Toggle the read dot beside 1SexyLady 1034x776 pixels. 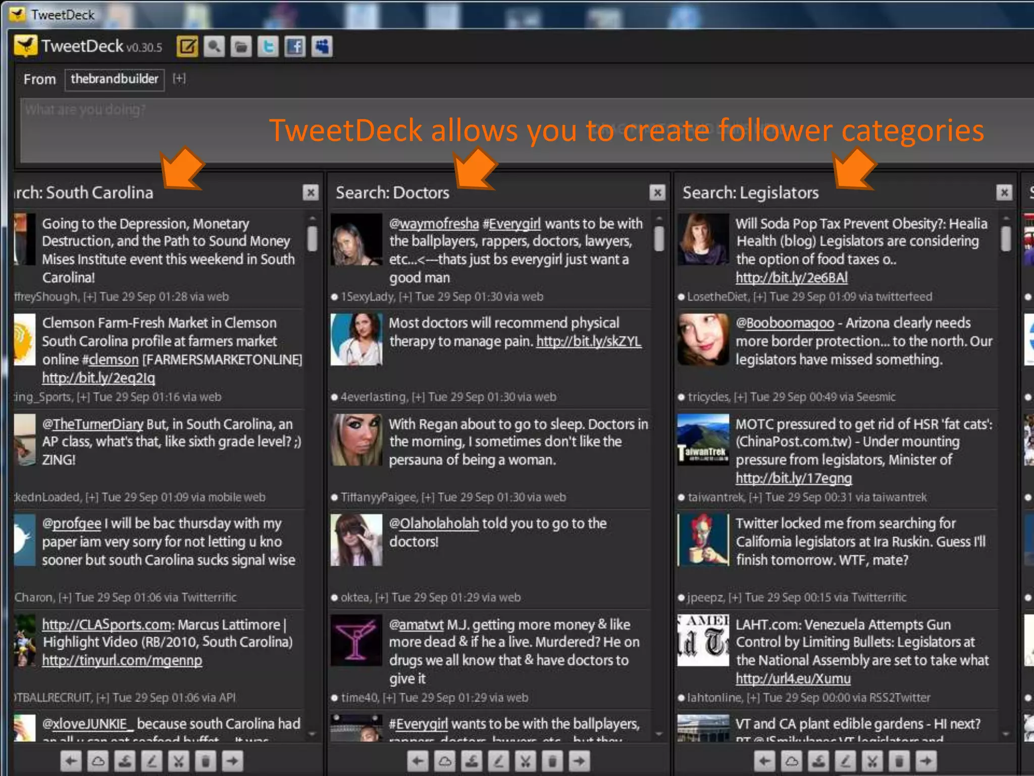coord(334,297)
